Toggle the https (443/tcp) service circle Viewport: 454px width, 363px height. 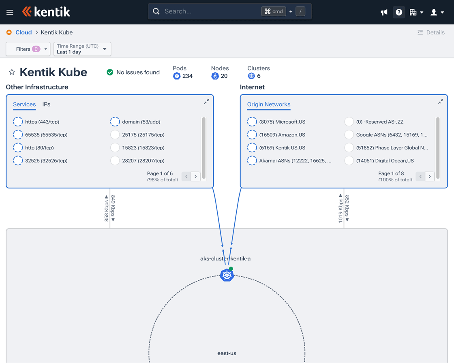(17, 122)
